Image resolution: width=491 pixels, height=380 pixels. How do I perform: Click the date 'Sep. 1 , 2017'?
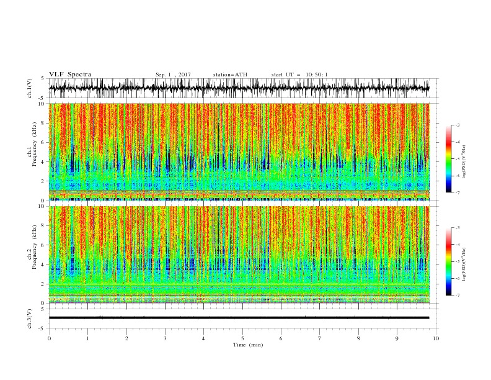pos(173,75)
